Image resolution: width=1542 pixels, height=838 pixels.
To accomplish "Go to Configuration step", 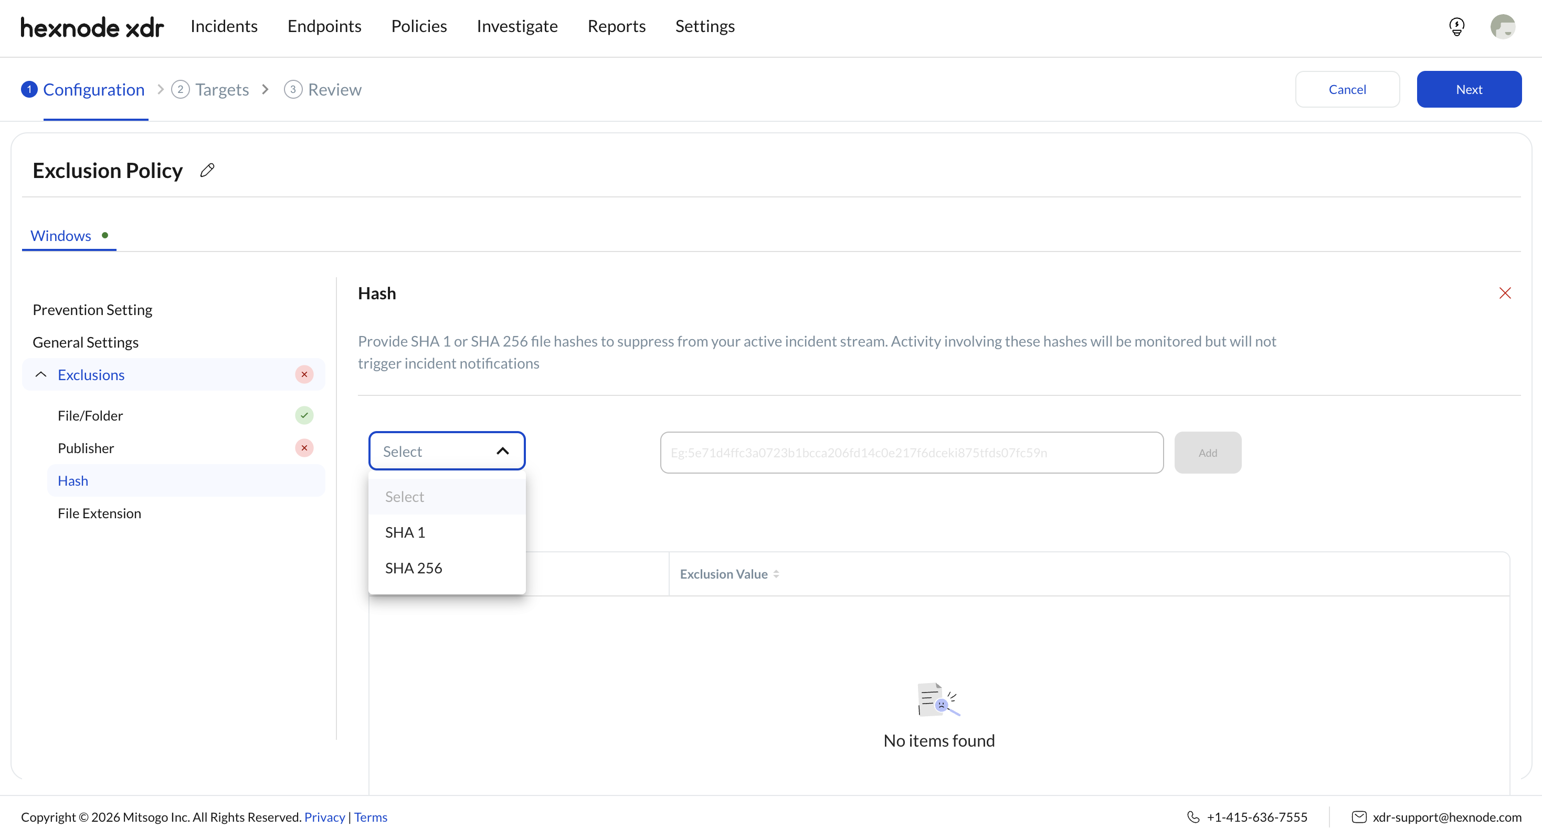I will 83,89.
